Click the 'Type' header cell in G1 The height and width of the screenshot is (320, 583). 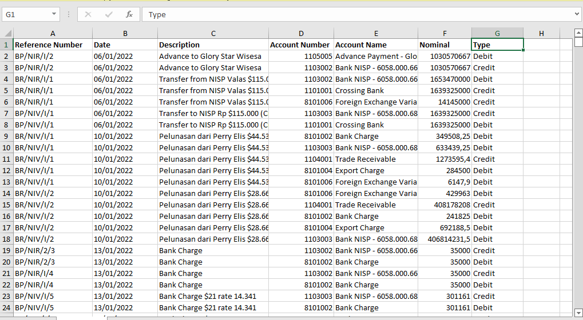(x=497, y=45)
